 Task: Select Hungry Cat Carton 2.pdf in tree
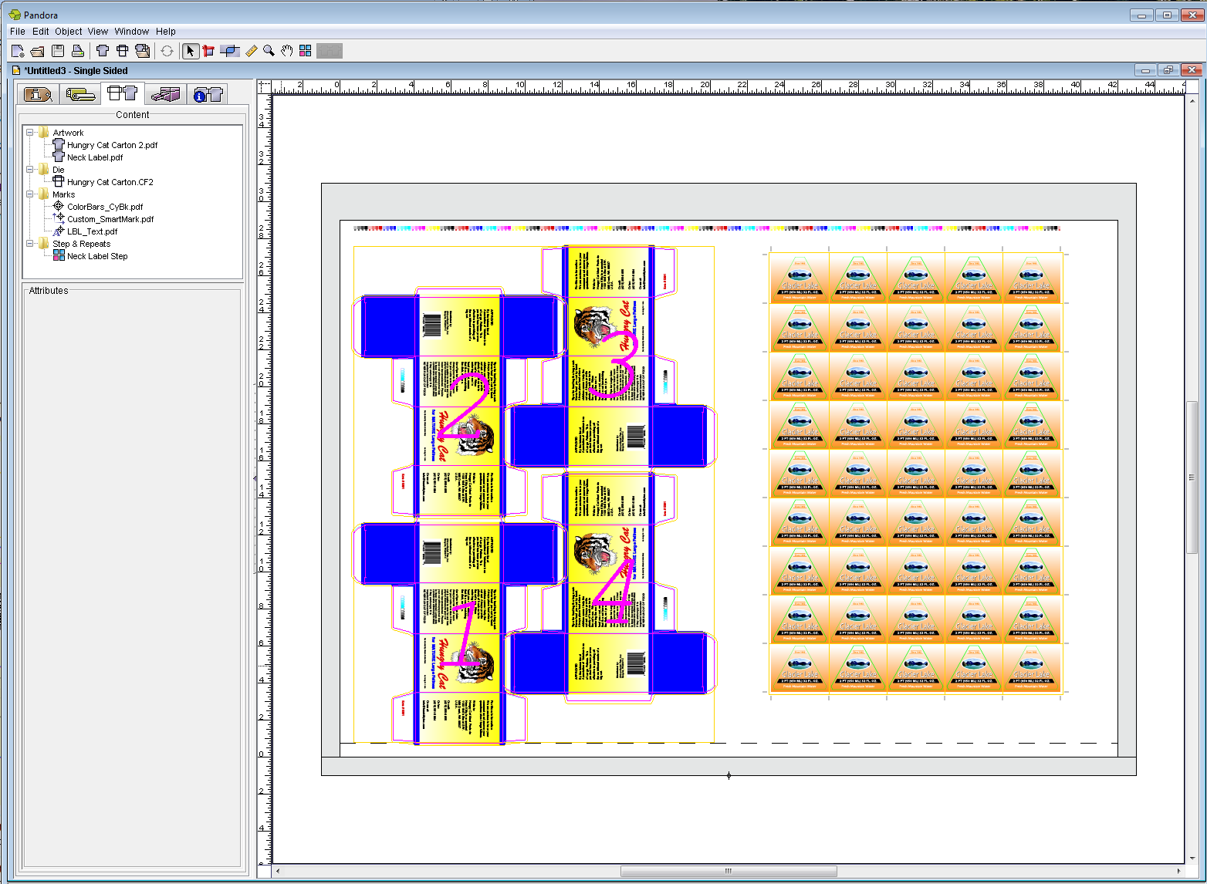coord(112,145)
